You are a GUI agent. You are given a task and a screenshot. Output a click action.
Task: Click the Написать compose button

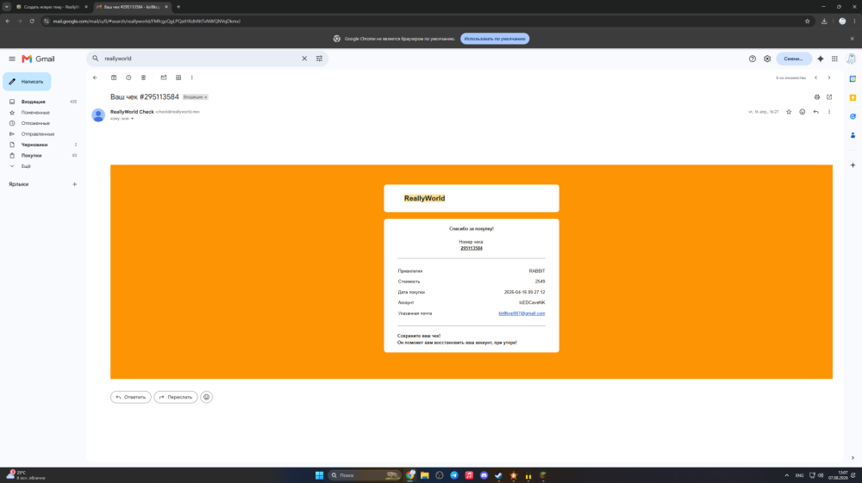27,81
